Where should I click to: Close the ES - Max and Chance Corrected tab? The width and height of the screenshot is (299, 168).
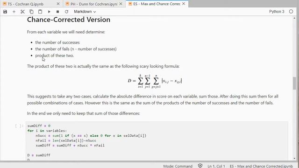click(x=184, y=4)
